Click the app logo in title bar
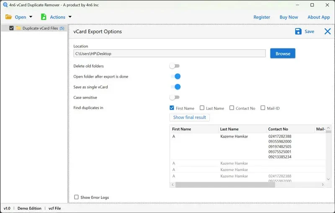The height and width of the screenshot is (213, 335). [x=5, y=5]
